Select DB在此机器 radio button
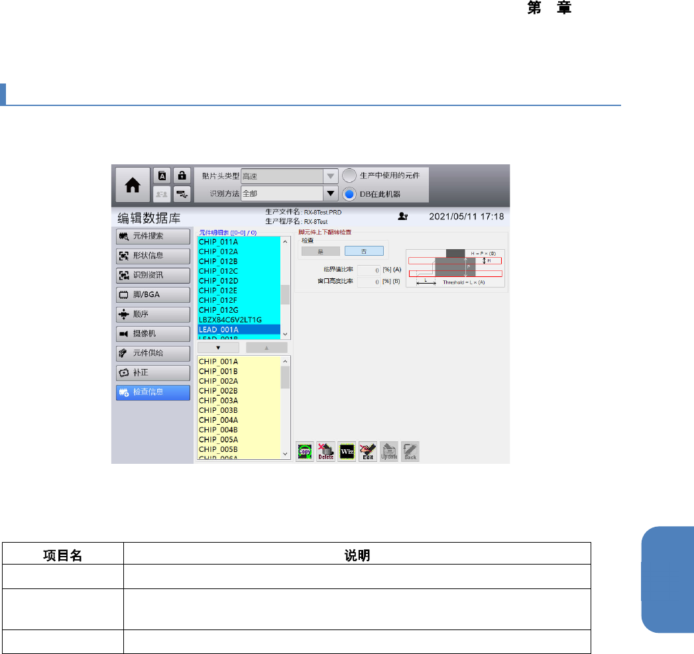This screenshot has height=654, width=694. [x=349, y=193]
